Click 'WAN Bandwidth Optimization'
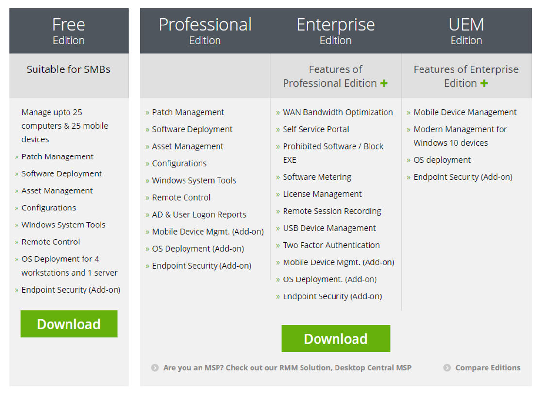The image size is (538, 398). [337, 112]
